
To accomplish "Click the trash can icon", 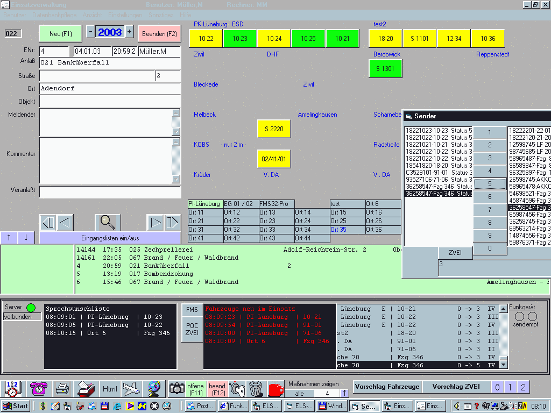I will 255,388.
